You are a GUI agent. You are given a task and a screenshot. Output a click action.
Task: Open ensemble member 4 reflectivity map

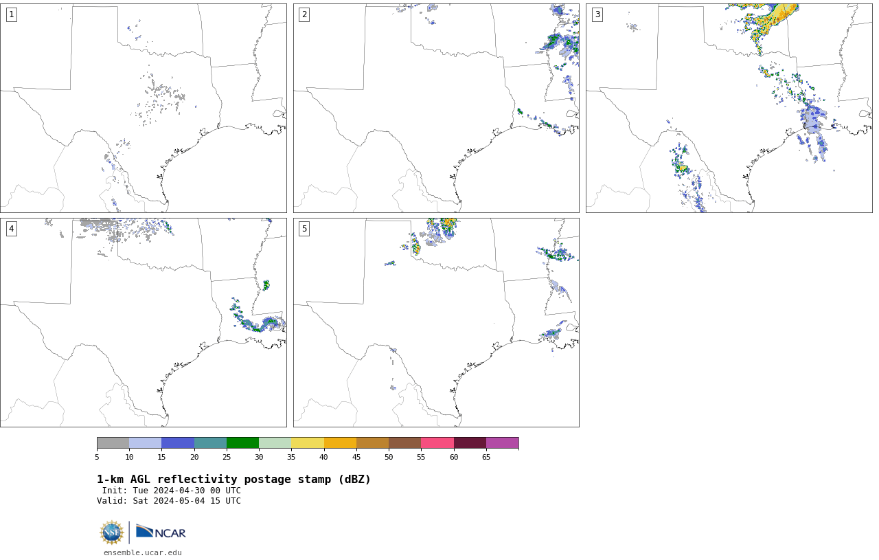tap(144, 322)
